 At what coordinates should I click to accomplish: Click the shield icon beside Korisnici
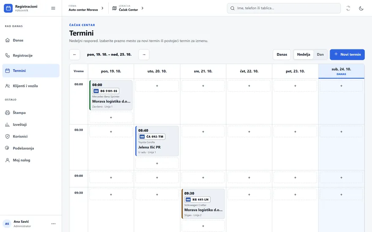click(x=8, y=136)
